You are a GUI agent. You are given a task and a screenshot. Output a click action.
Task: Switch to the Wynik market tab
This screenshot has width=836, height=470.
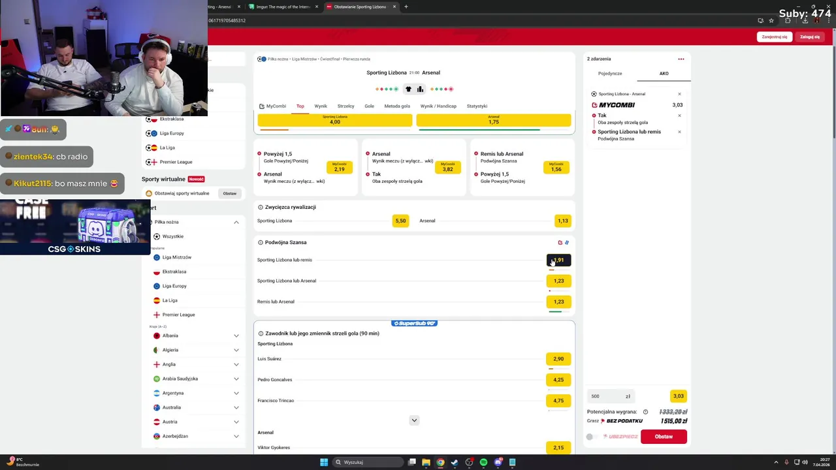[321, 106]
